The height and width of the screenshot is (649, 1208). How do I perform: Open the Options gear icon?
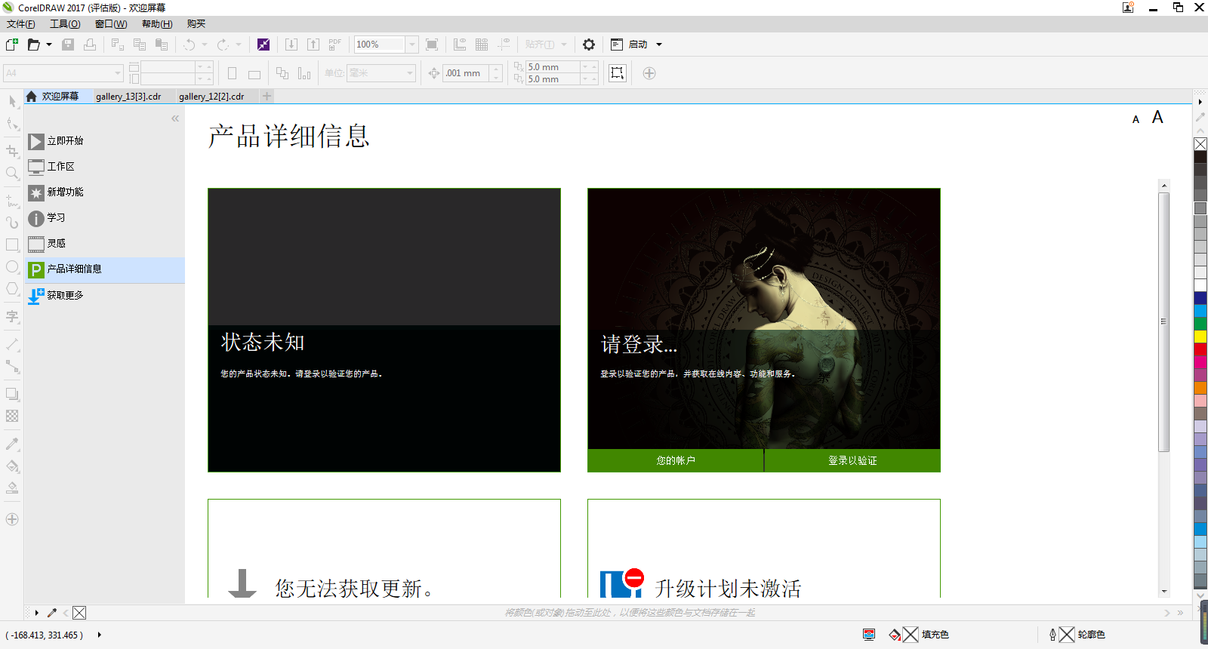tap(589, 45)
